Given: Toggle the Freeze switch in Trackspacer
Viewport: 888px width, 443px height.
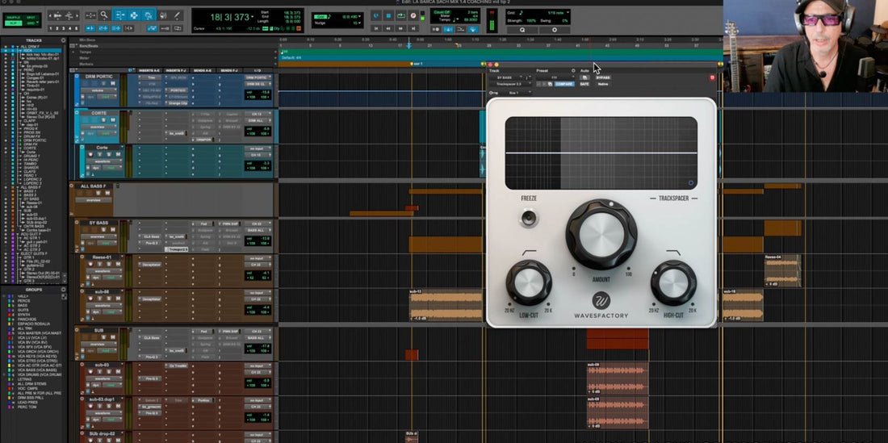Looking at the screenshot, I should [530, 217].
